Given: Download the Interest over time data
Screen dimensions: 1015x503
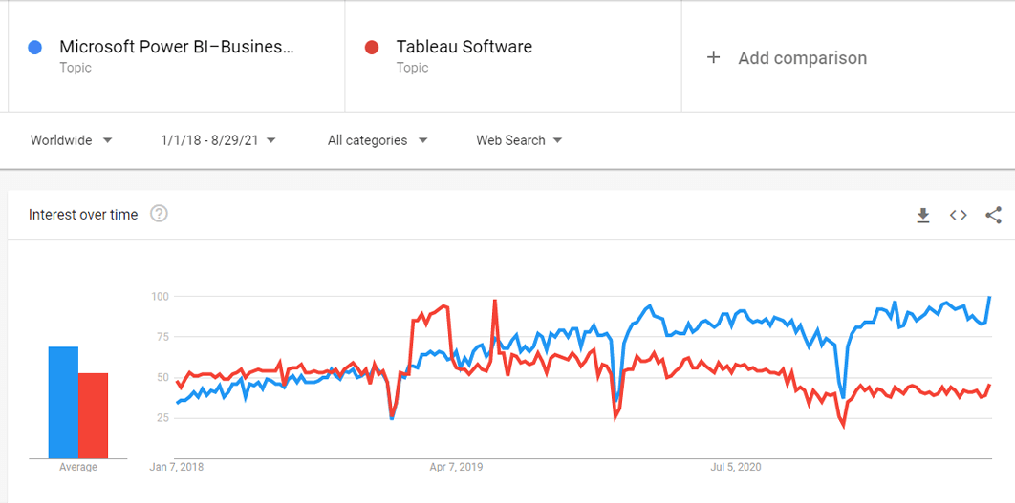Looking at the screenshot, I should click(x=923, y=216).
